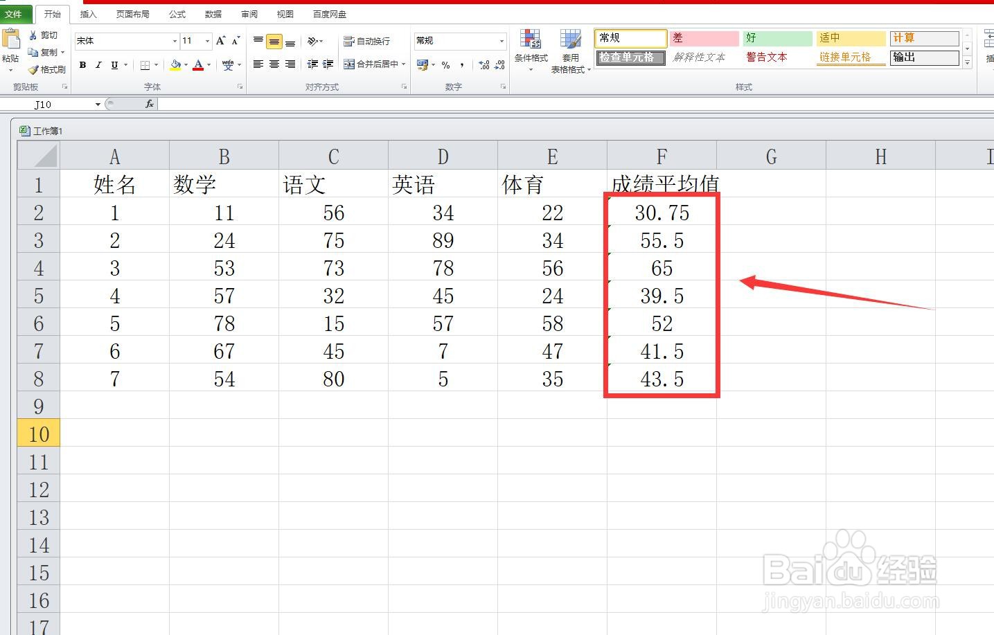Click the text orientation icon
This screenshot has height=635, width=994.
(313, 42)
